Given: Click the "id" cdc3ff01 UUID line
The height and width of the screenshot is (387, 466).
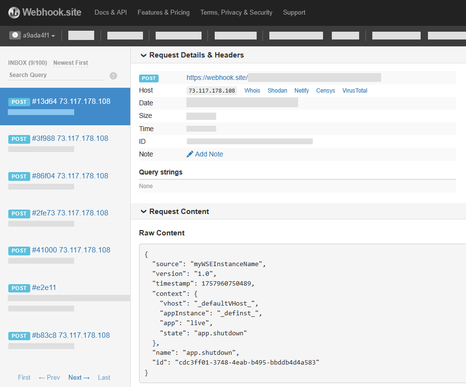Looking at the screenshot, I should (236, 362).
